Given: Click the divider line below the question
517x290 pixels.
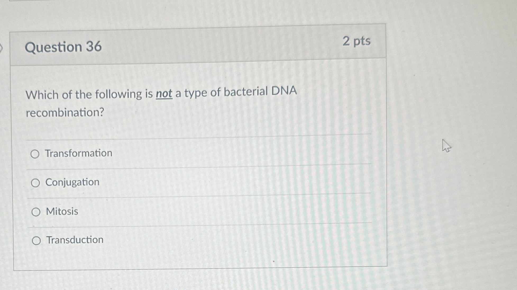Looking at the screenshot, I should point(198,137).
